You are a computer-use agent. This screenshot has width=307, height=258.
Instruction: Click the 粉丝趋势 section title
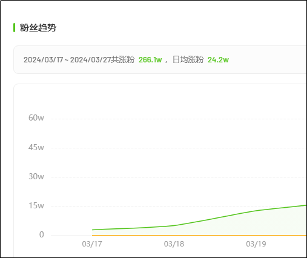38,27
